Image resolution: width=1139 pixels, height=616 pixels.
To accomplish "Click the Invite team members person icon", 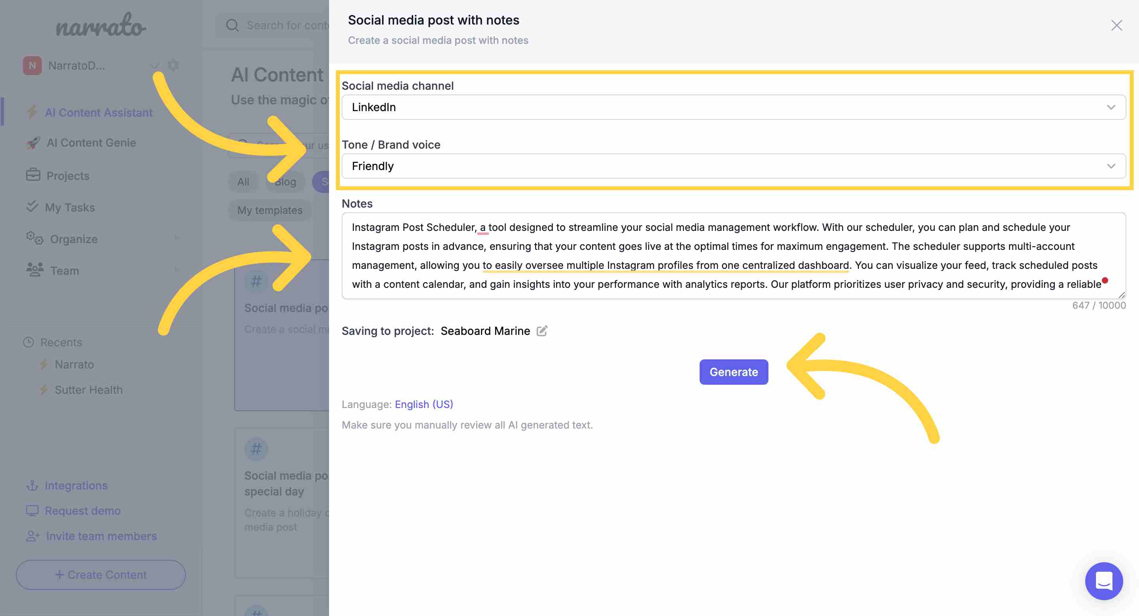I will pyautogui.click(x=33, y=536).
